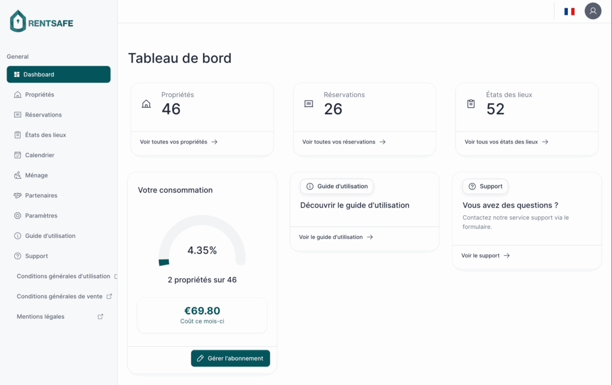Click the Calendrier icon
Image resolution: width=612 pixels, height=385 pixels.
(x=19, y=155)
